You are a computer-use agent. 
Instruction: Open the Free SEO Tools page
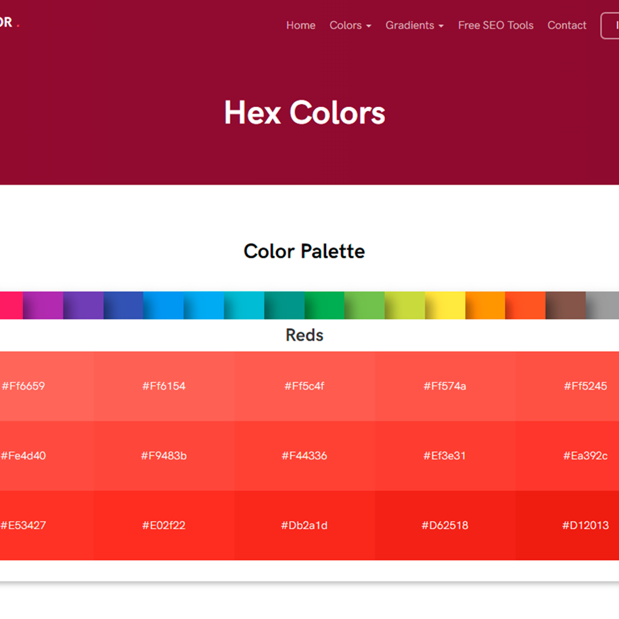[x=495, y=25]
